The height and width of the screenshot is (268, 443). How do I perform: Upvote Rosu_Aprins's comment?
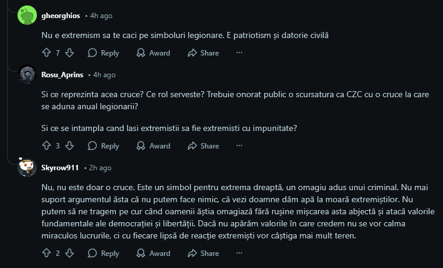[x=47, y=145]
